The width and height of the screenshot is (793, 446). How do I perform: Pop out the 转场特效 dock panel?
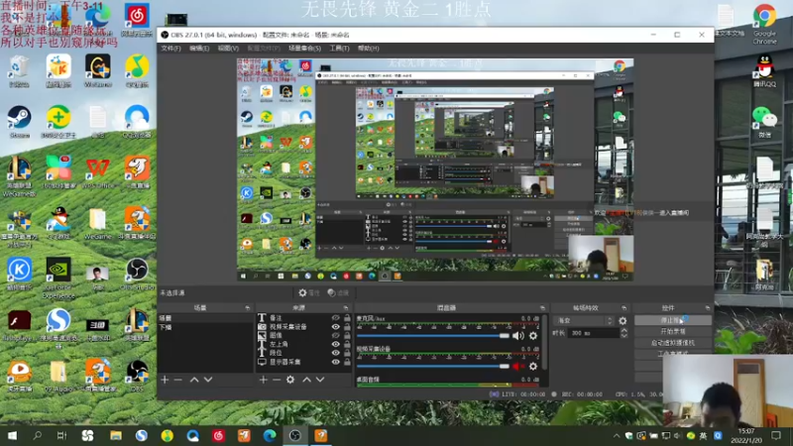tap(624, 308)
